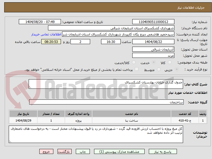The width and height of the screenshot is (212, 159).
Task: Click the تعداد / مقدار column header
Action: (x=51, y=114)
